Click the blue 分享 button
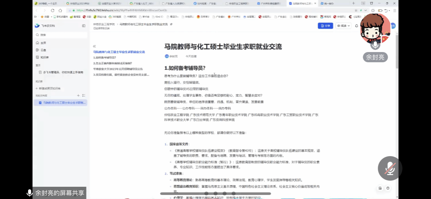Image resolution: width=431 pixels, height=199 pixels. pos(325,26)
